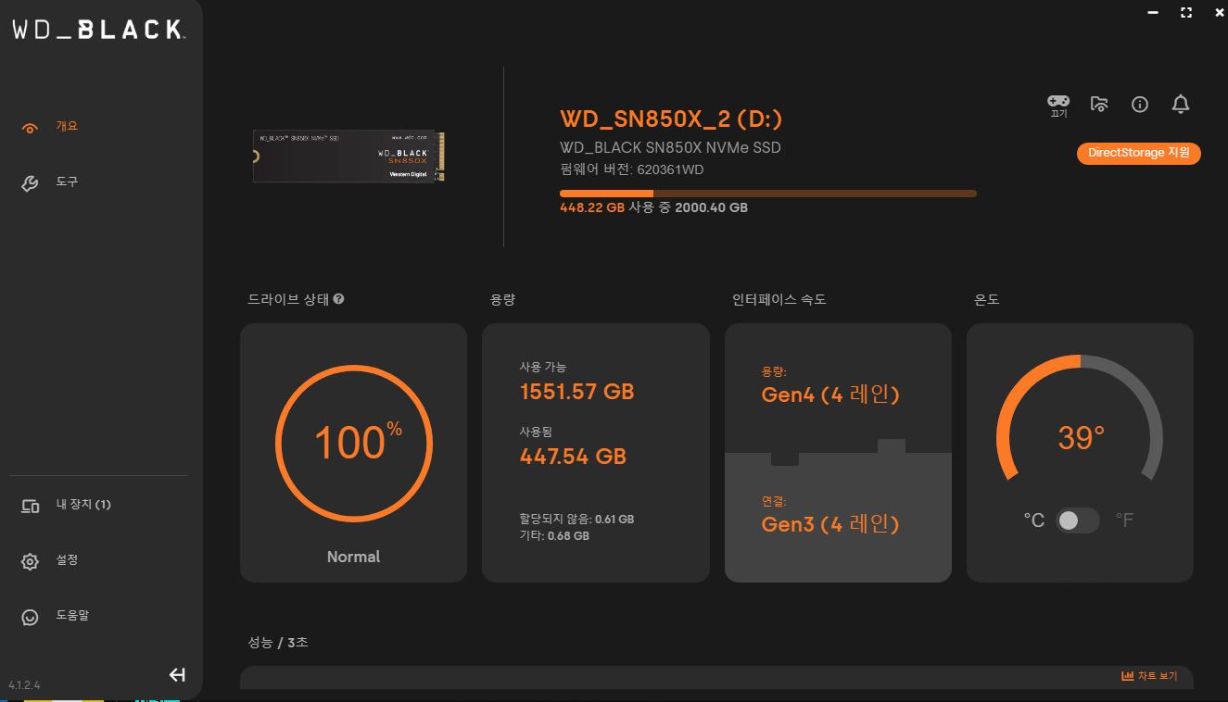Click the °F label
Image resolution: width=1228 pixels, height=702 pixels.
(x=1124, y=520)
